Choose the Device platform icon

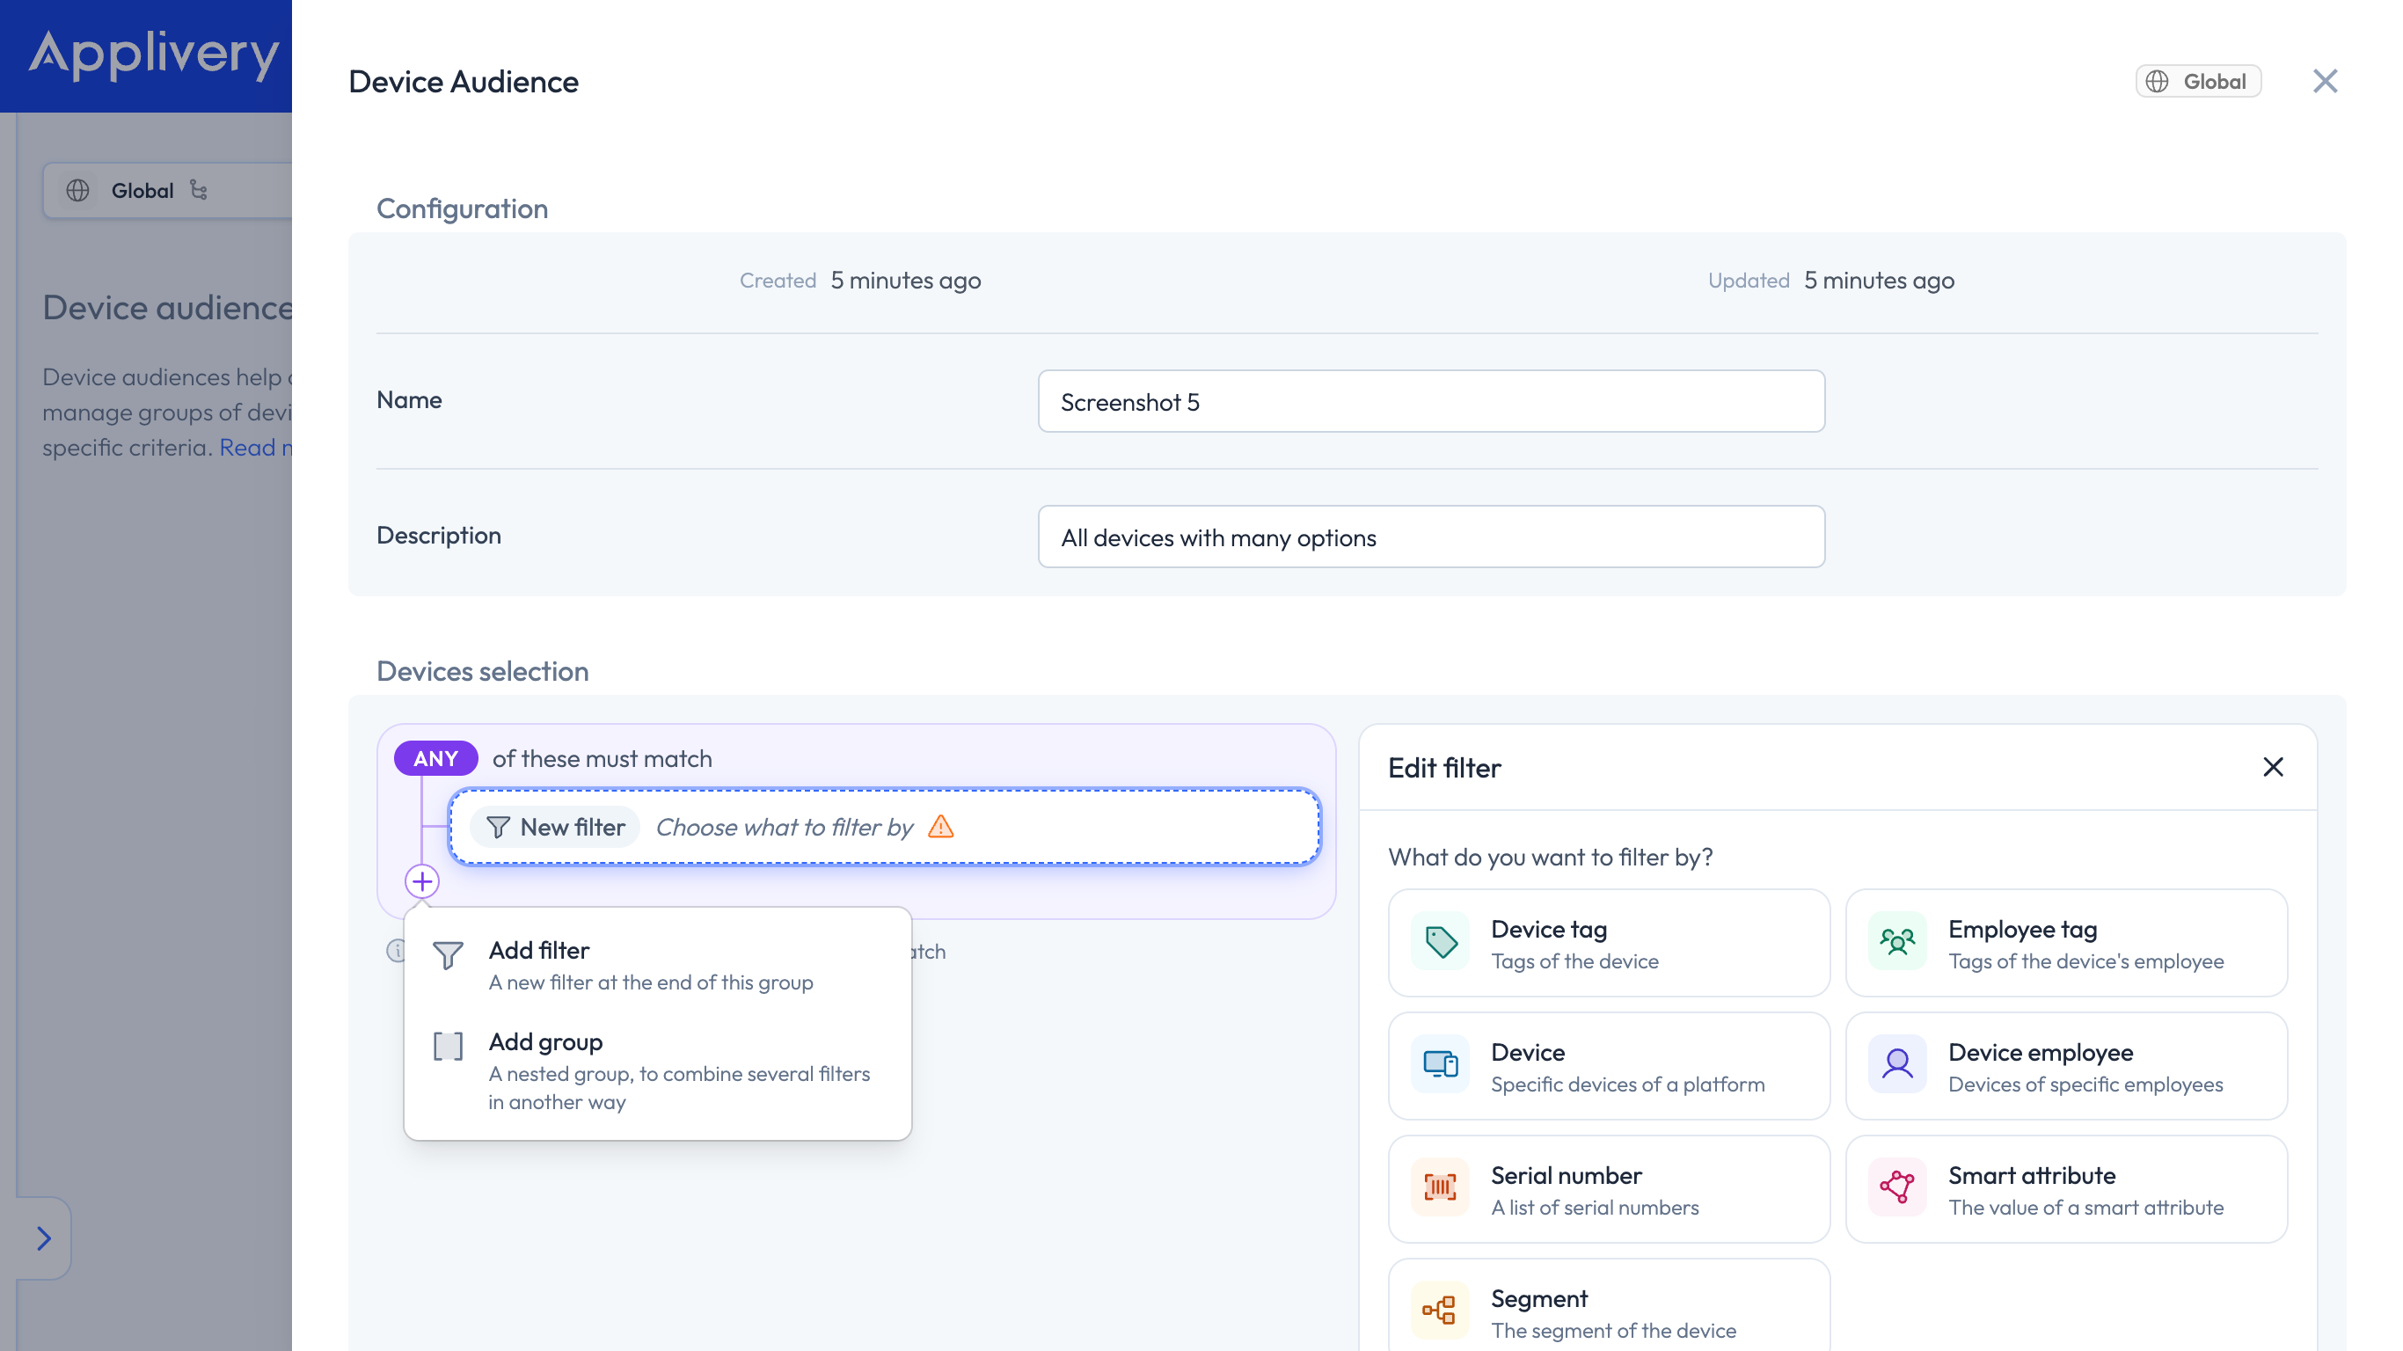1441,1064
